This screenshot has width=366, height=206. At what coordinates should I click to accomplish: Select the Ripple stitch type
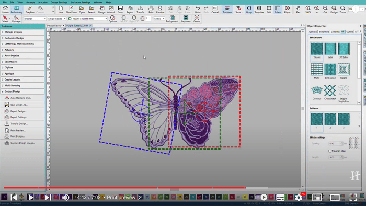tap(344, 71)
